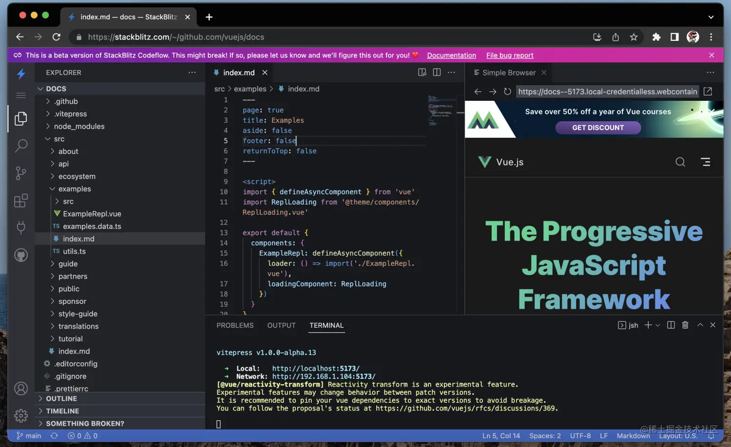This screenshot has width=731, height=447.
Task: Select the Explorer files icon
Action: [x=21, y=118]
